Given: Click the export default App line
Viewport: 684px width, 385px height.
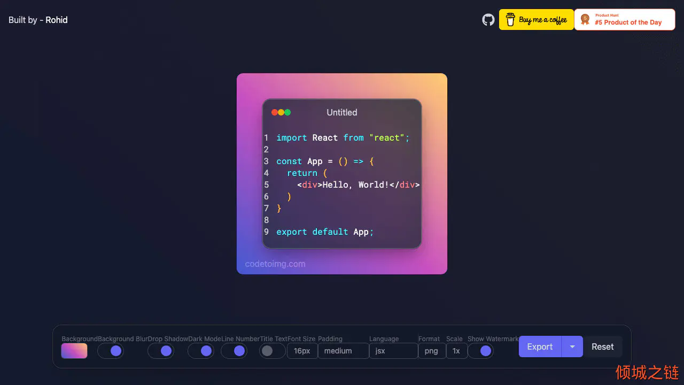Looking at the screenshot, I should 325,232.
